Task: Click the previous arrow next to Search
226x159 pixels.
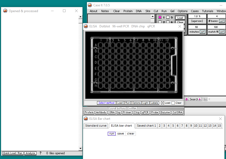Action: point(209,99)
